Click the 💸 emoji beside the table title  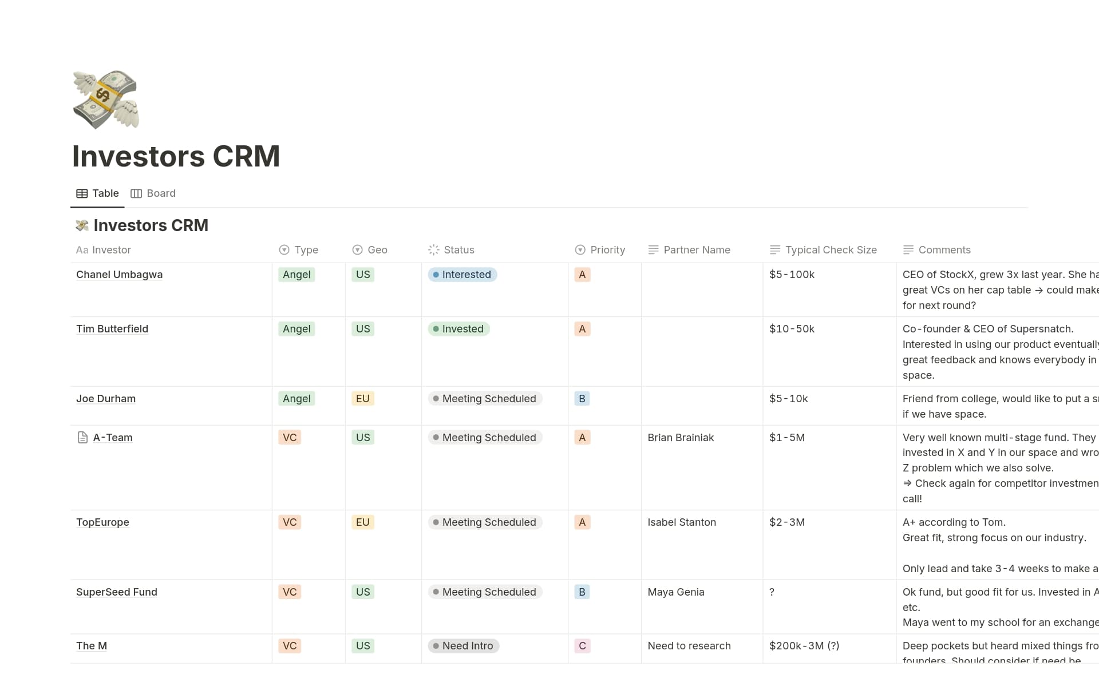tap(82, 225)
